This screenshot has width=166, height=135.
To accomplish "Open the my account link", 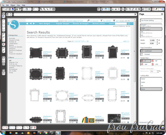I will click(x=94, y=21).
